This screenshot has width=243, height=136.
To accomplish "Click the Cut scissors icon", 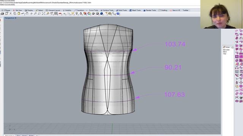I will (11, 14).
